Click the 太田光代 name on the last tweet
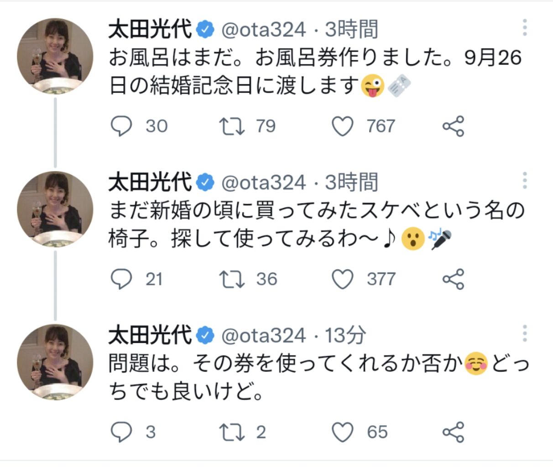Image resolution: width=553 pixels, height=467 pixels. tap(150, 336)
